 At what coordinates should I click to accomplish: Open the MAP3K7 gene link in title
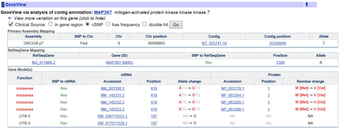coord(103,12)
